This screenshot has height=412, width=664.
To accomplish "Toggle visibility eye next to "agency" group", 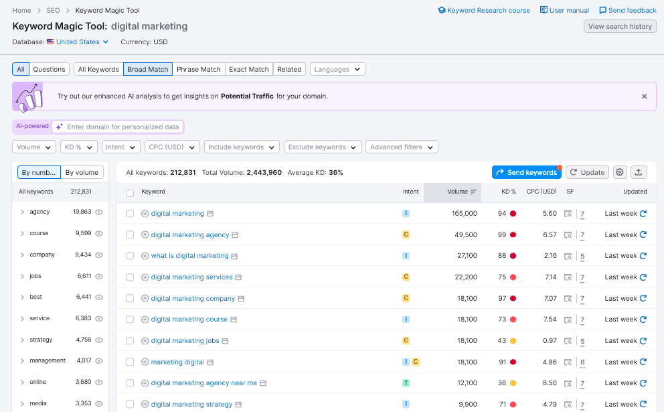I will pos(100,212).
